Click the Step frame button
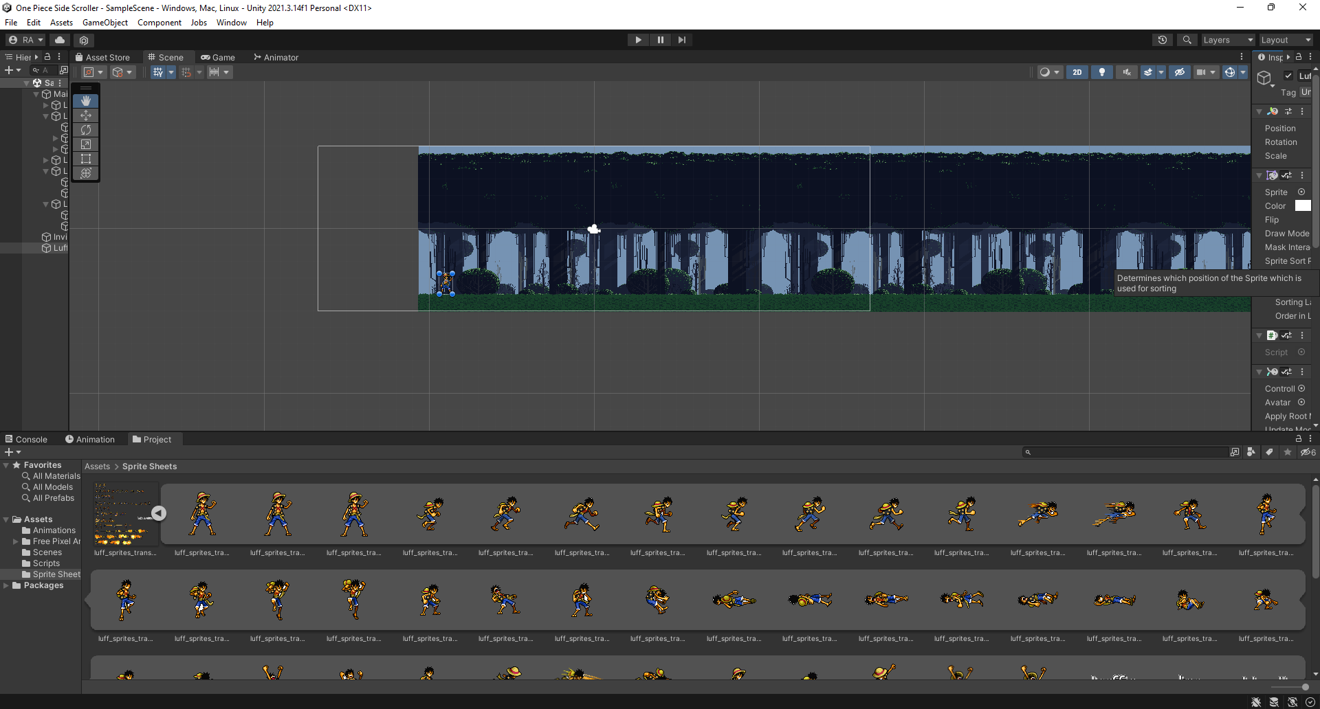 [x=681, y=40]
